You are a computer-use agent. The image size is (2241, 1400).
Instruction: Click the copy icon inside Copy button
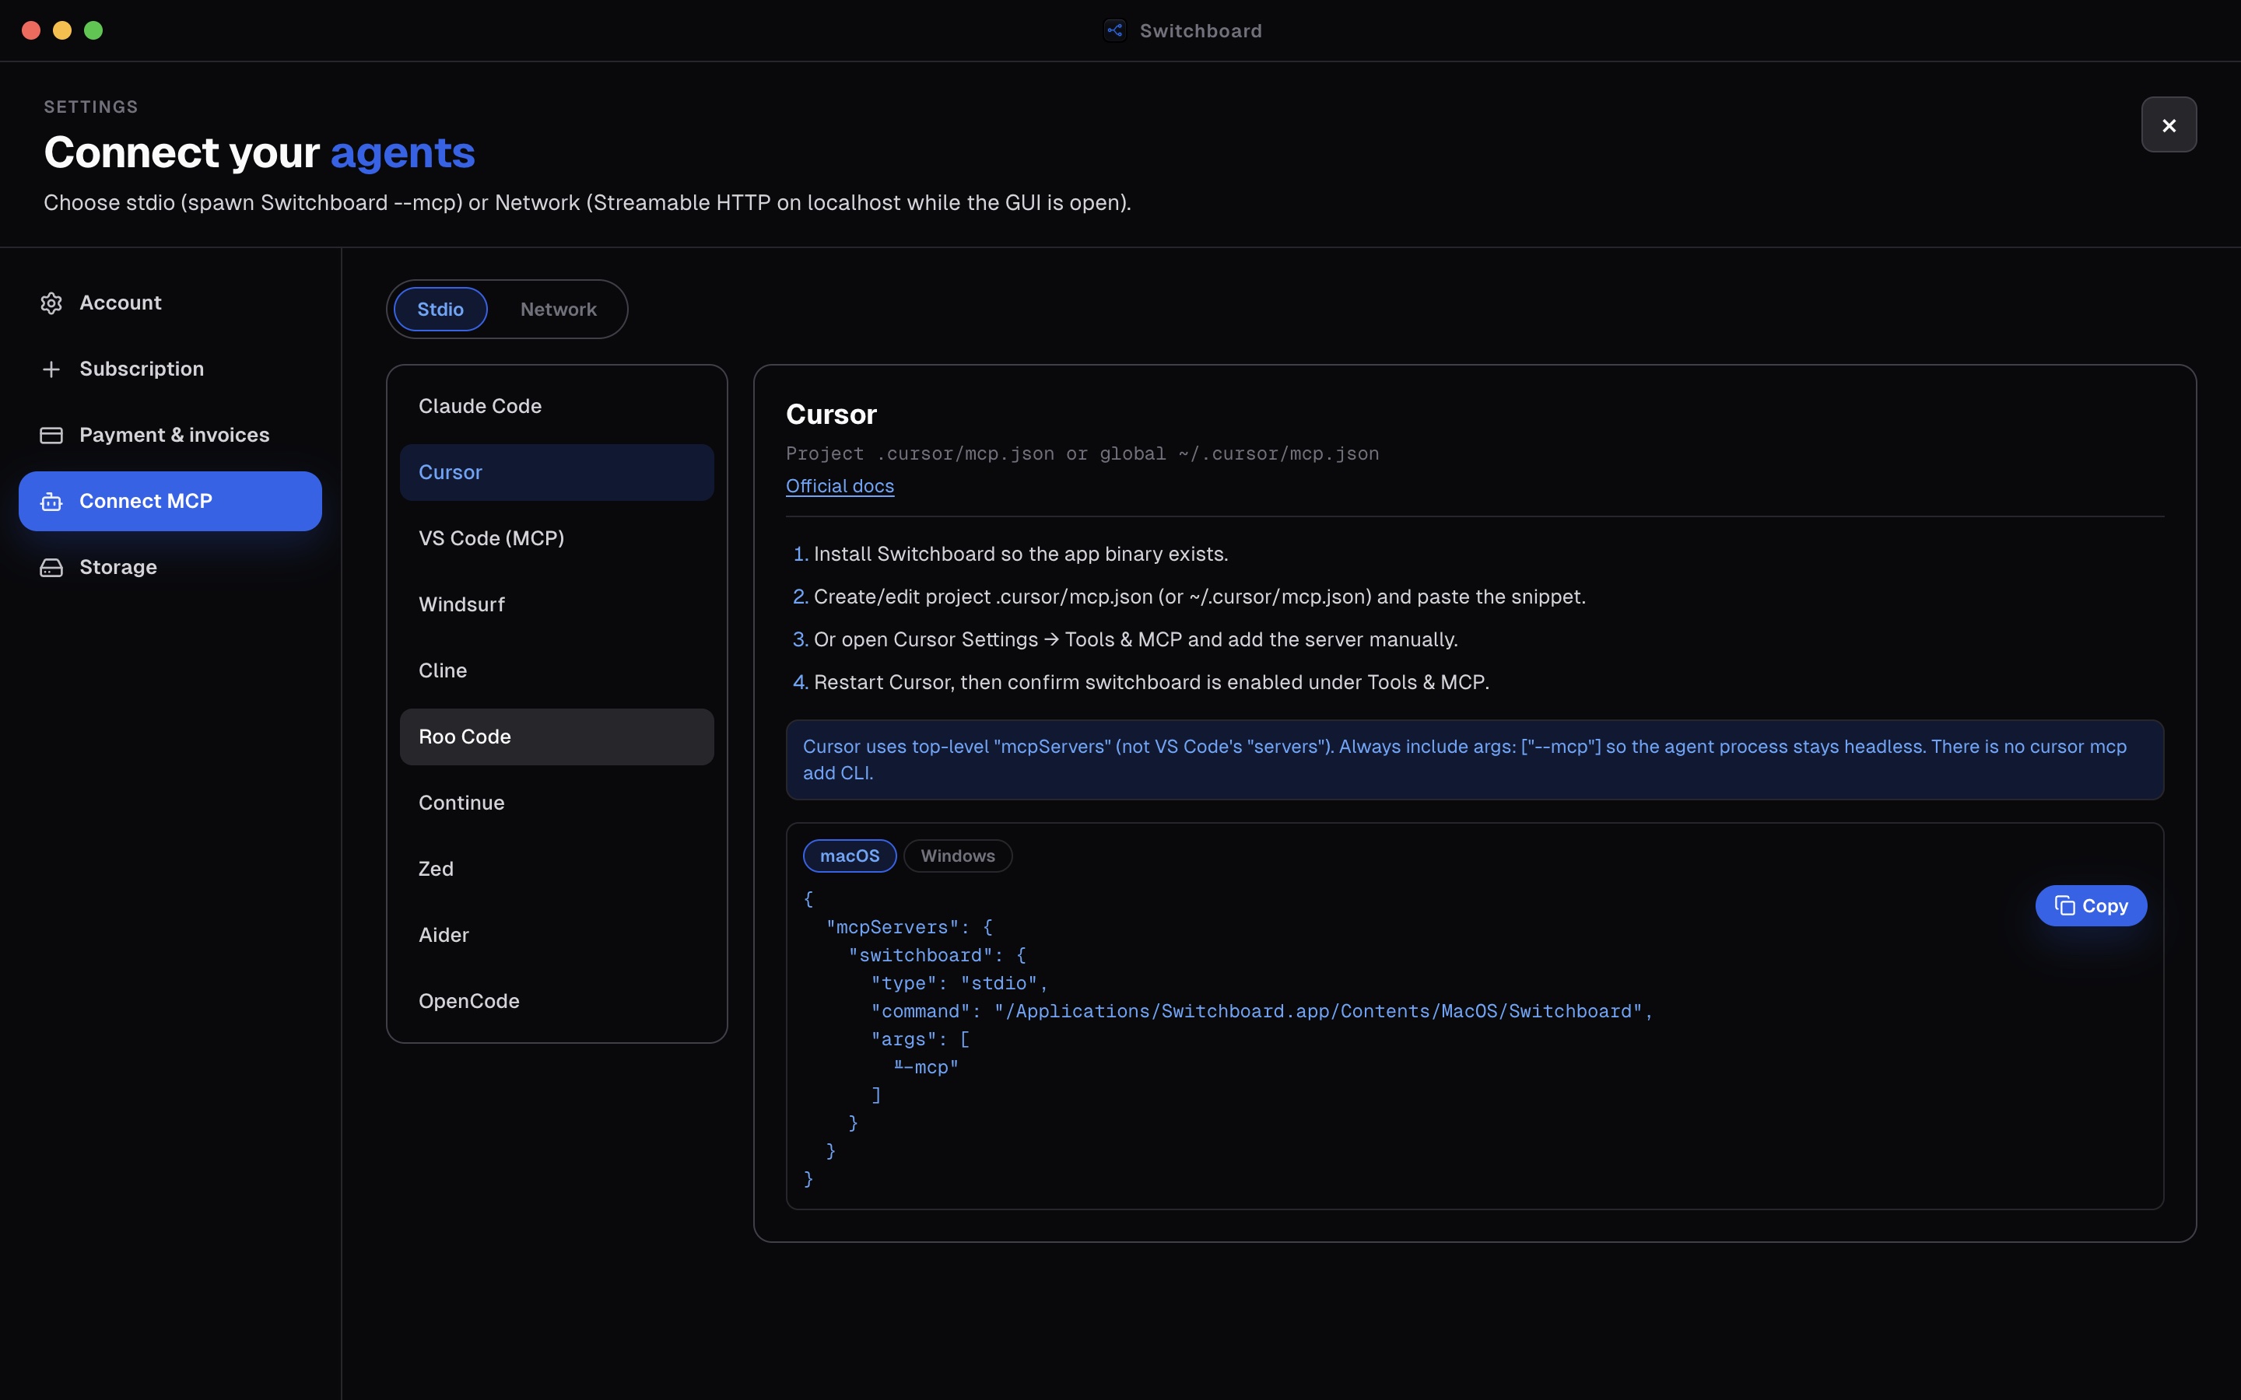point(2064,905)
